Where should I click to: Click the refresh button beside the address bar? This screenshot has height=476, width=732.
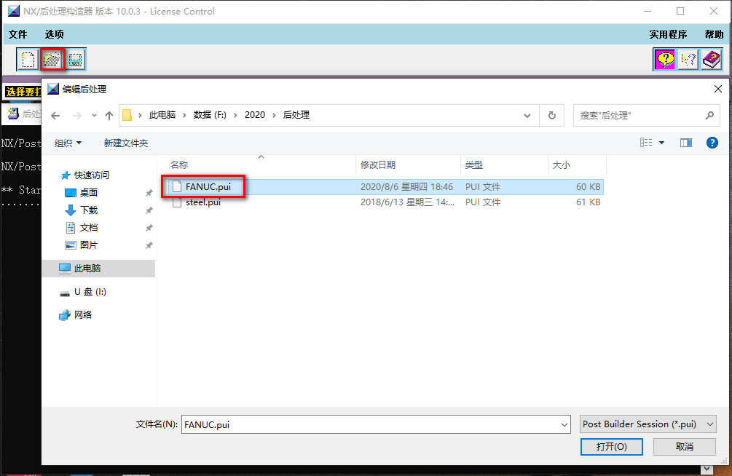point(551,115)
